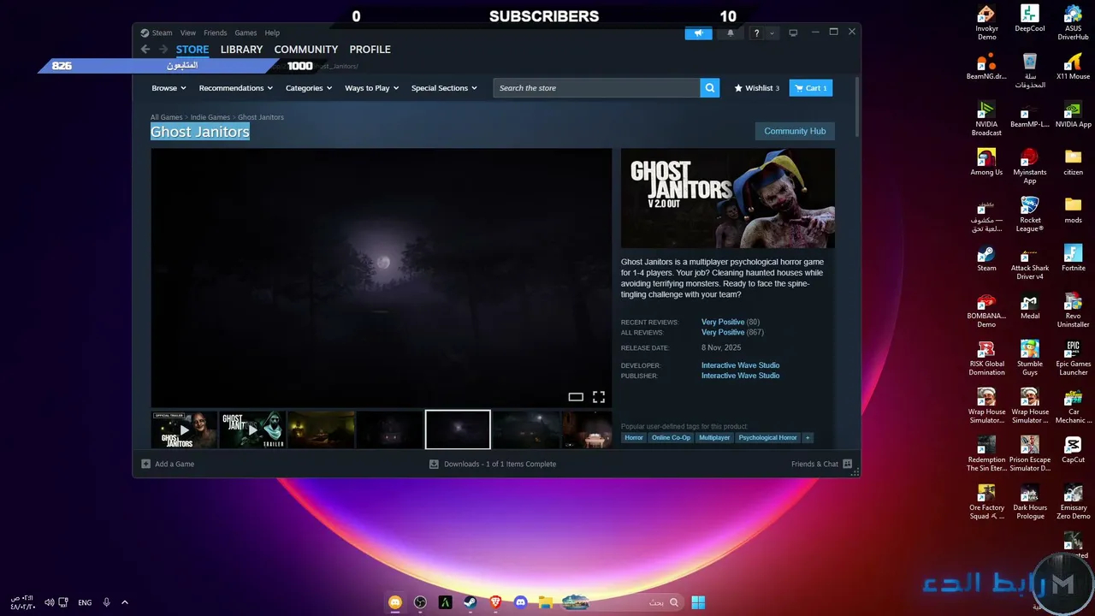Open the Games menu
The height and width of the screenshot is (616, 1095).
point(246,33)
